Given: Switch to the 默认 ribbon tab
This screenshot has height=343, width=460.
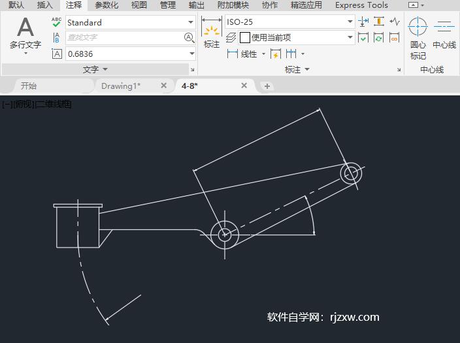Looking at the screenshot, I should [x=16, y=5].
